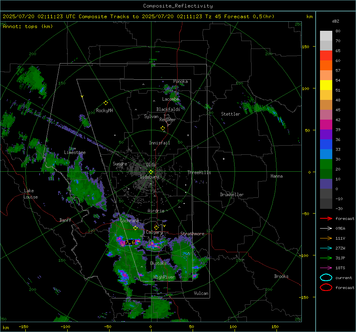
Task: Click the Sylvan label on map
Action: pos(151,116)
